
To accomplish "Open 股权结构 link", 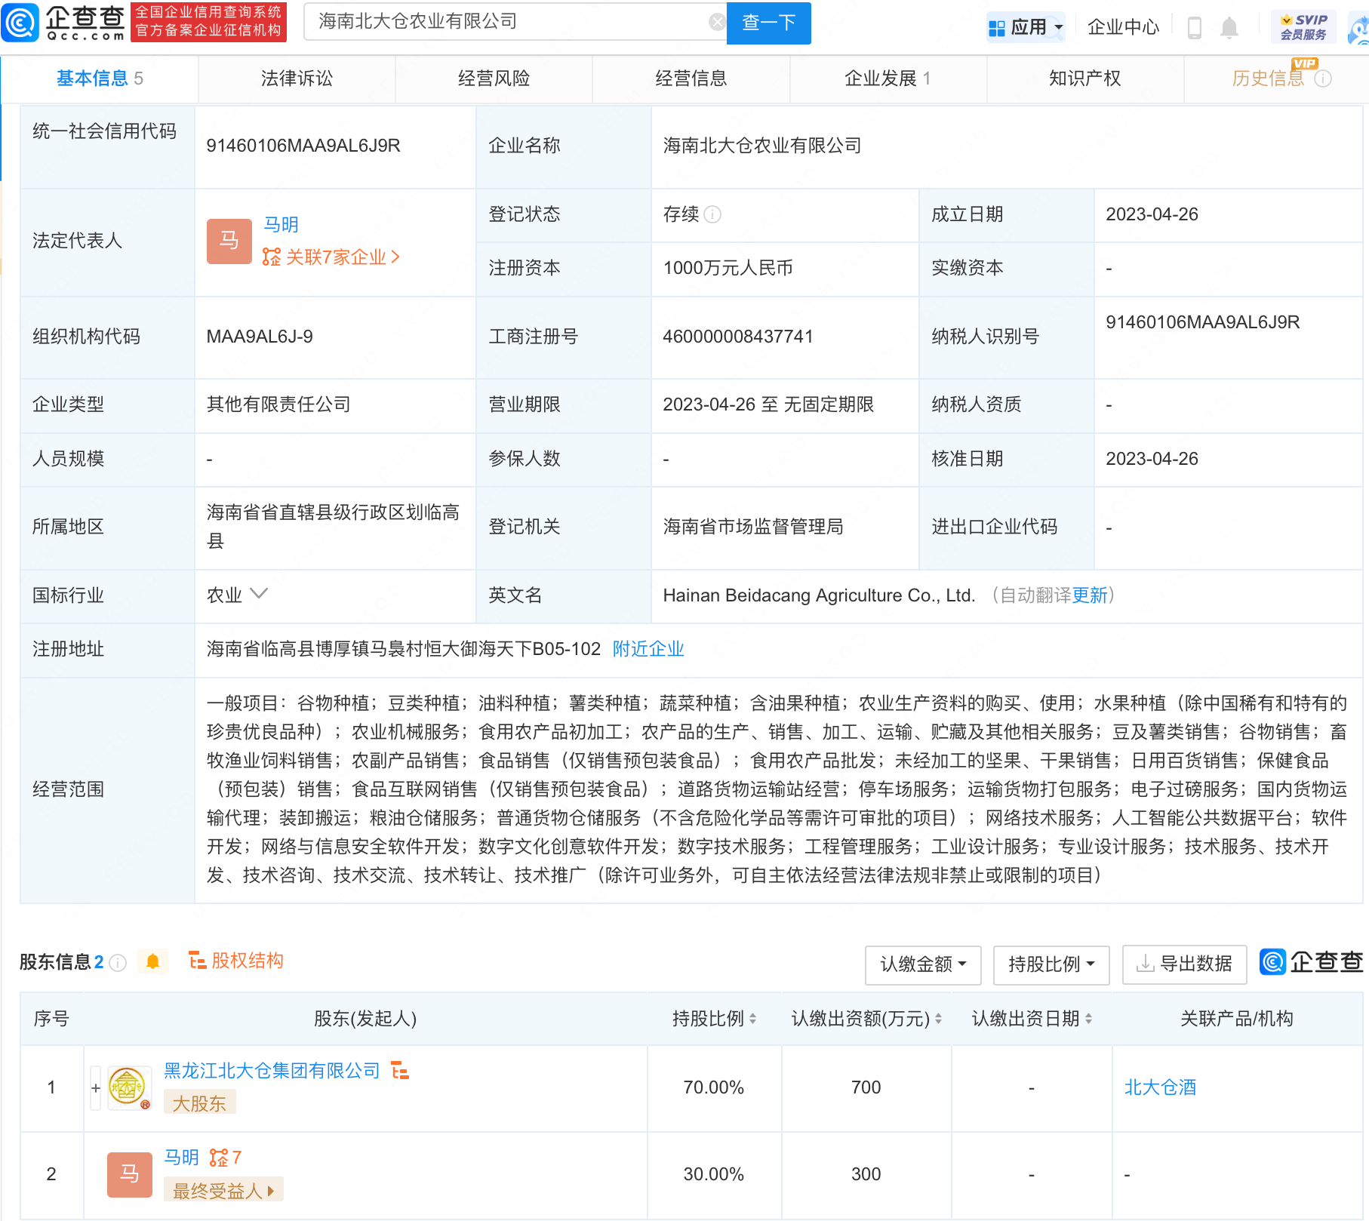I will 236,961.
